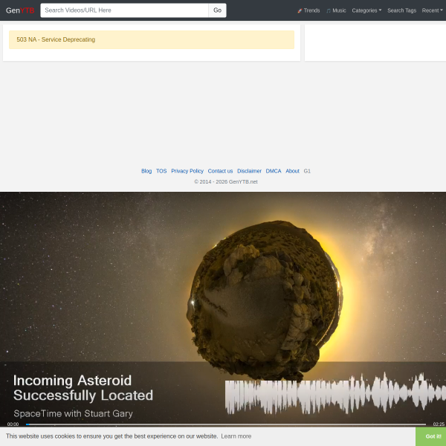The image size is (446, 446).
Task: Expand the Recent dropdown
Action: (433, 10)
